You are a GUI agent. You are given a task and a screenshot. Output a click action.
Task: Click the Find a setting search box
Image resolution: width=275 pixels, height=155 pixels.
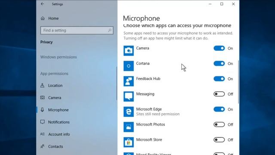pyautogui.click(x=77, y=30)
